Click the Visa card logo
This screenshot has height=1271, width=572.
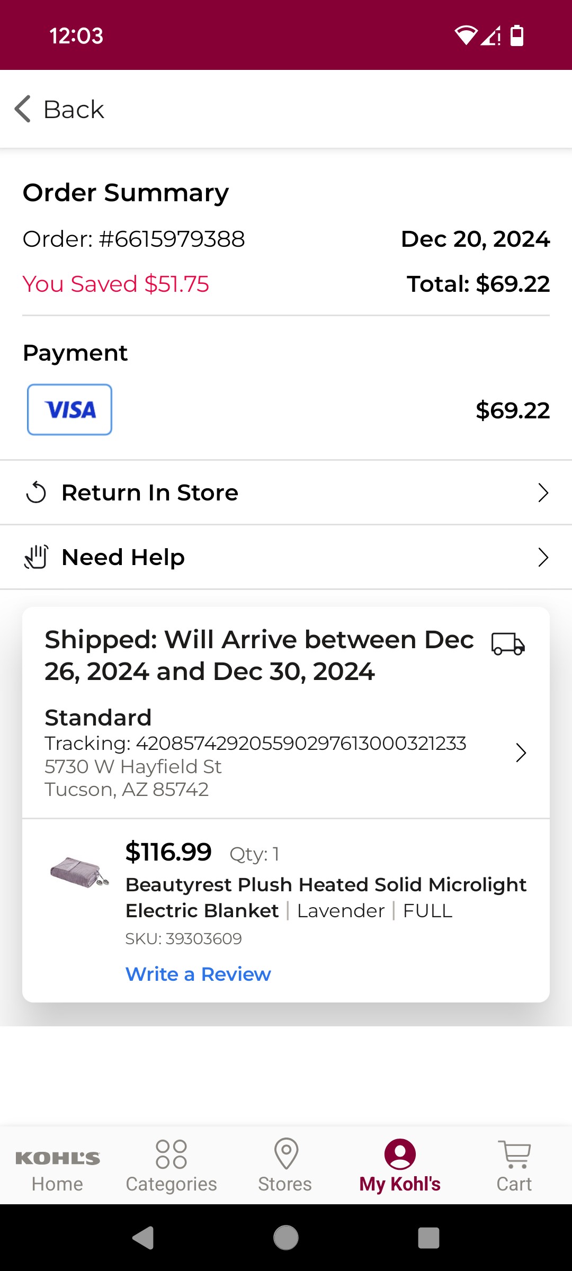pos(69,410)
